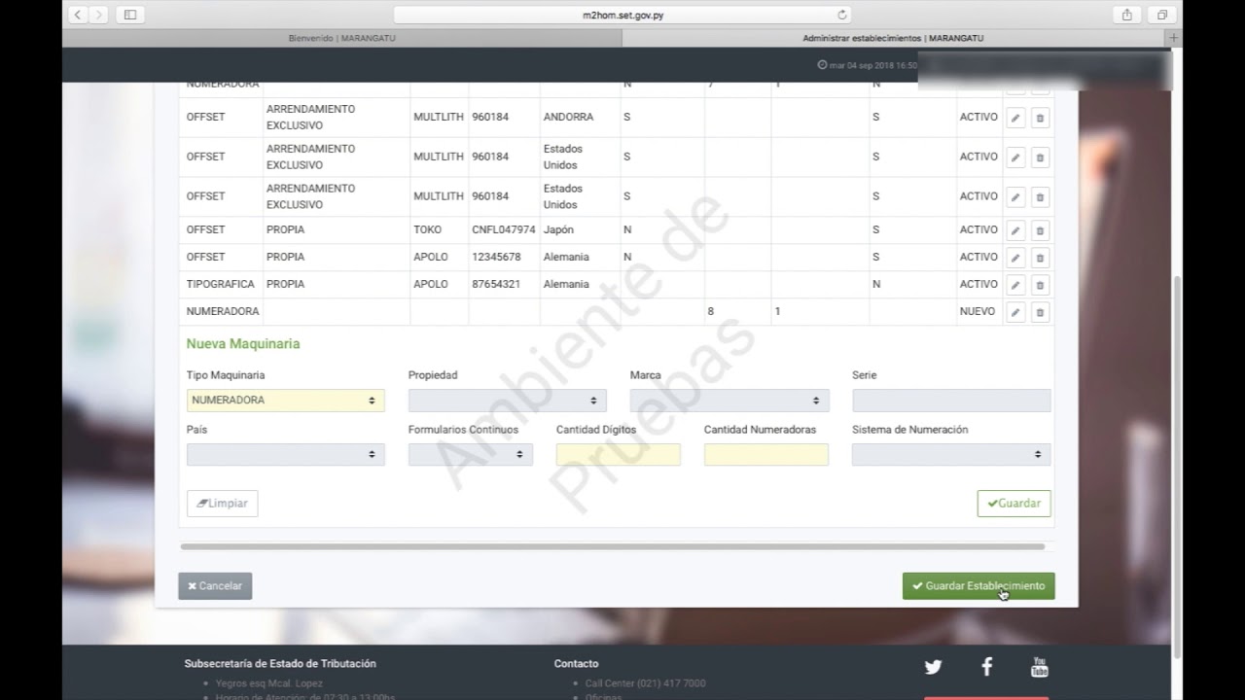The image size is (1245, 700).
Task: Open the Facebook icon in footer
Action: [986, 667]
